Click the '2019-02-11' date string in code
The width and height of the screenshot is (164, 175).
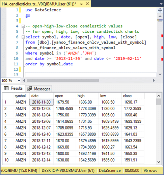pos(127,59)
